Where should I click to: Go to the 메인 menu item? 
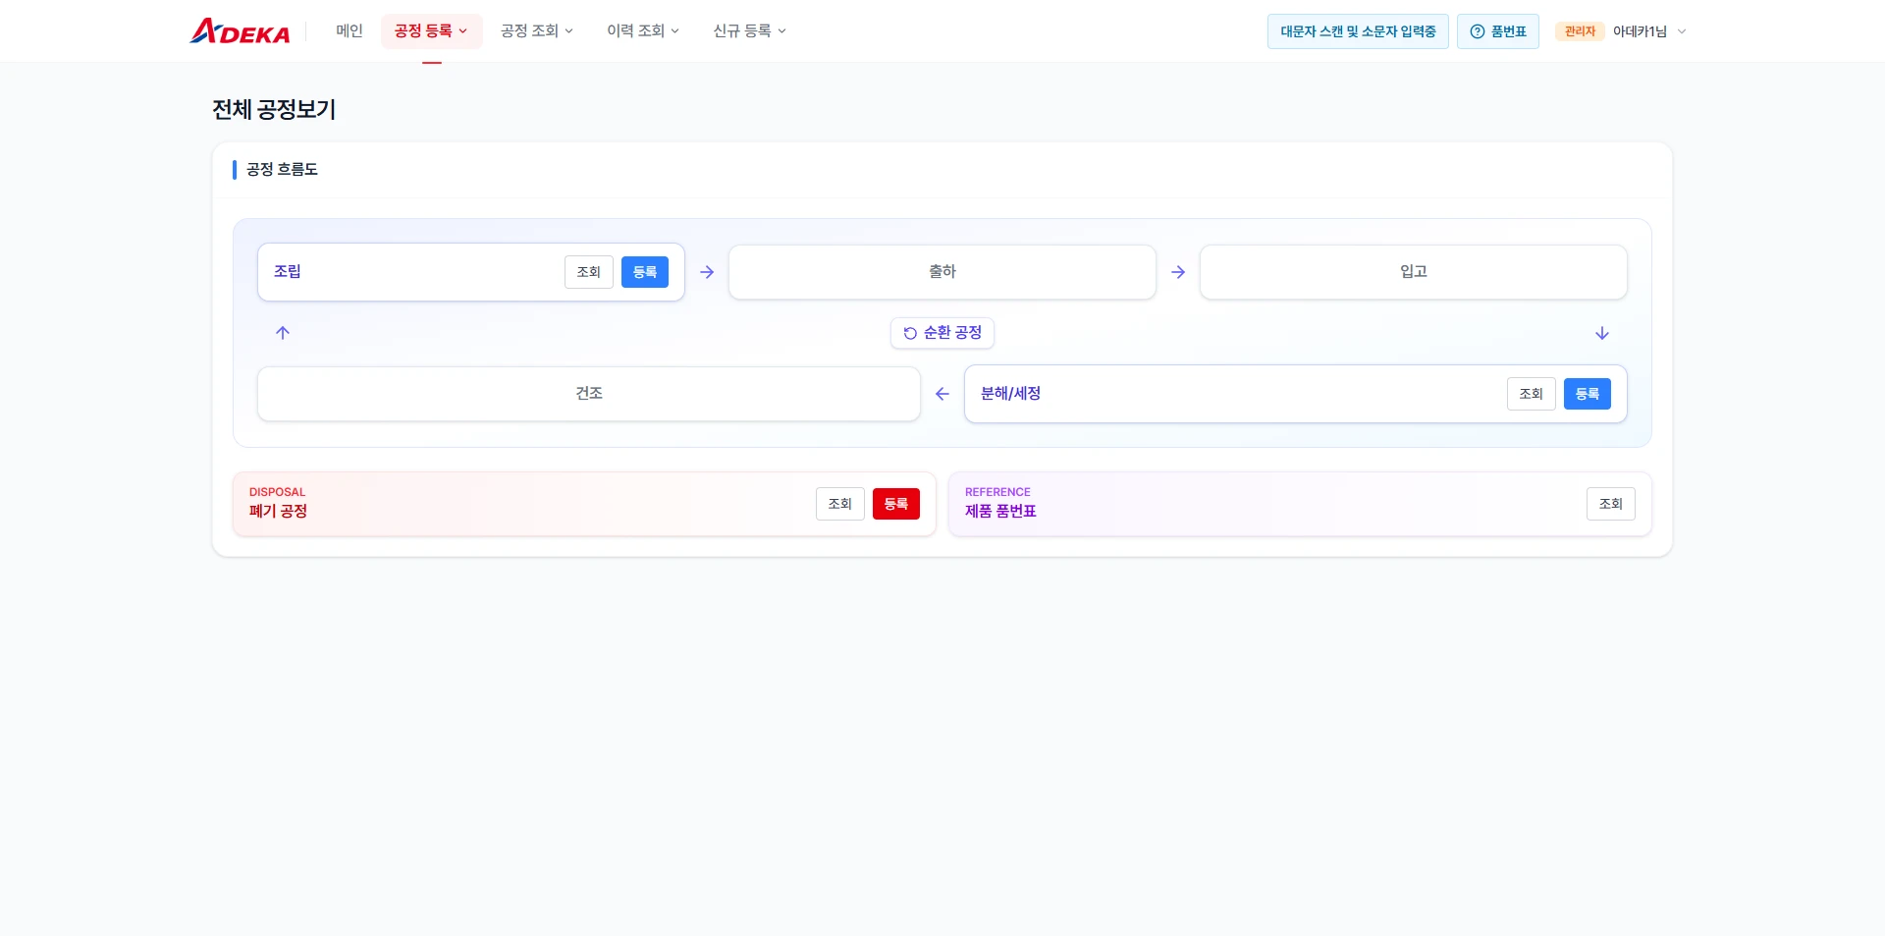350,31
